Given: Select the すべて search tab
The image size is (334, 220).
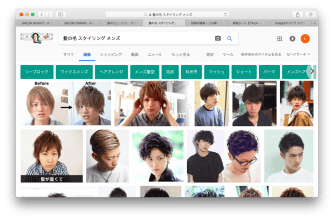Looking at the screenshot, I should (68, 55).
